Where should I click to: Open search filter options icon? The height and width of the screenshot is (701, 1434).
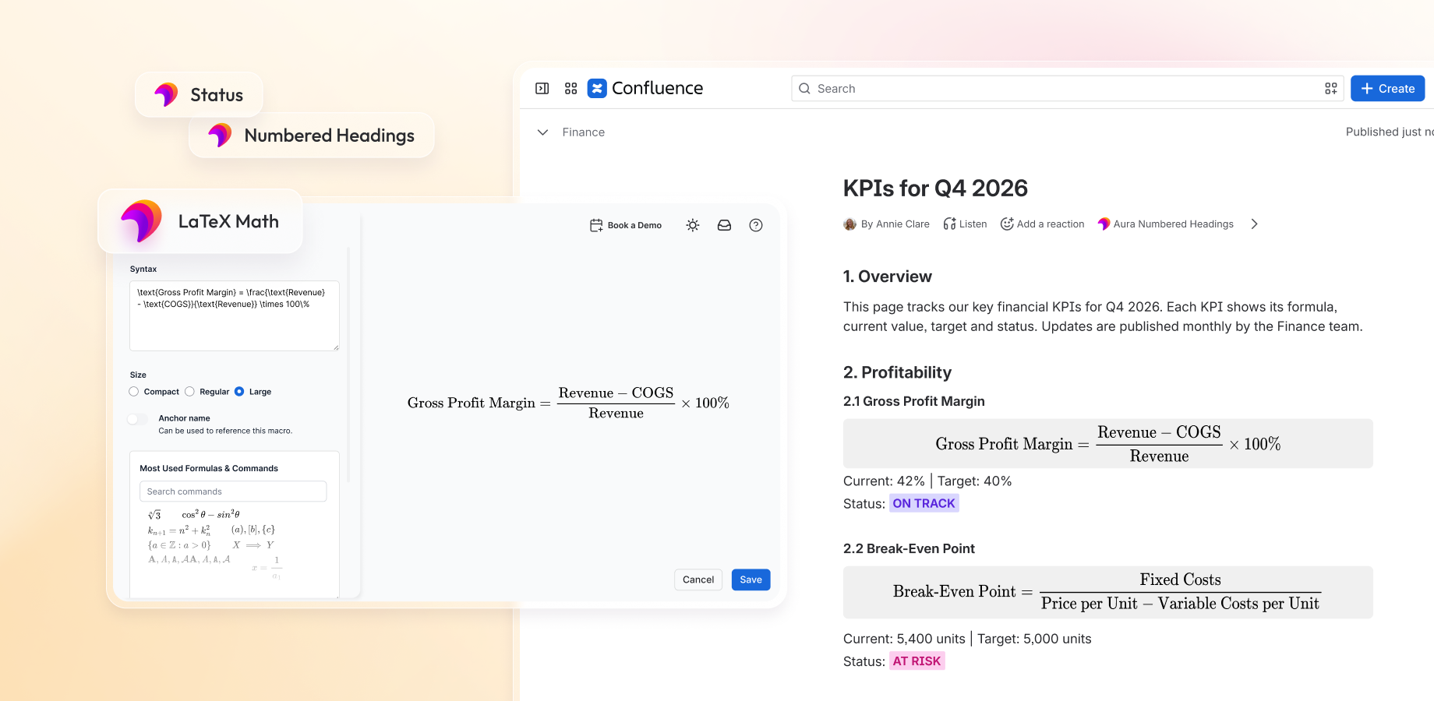pos(1331,89)
